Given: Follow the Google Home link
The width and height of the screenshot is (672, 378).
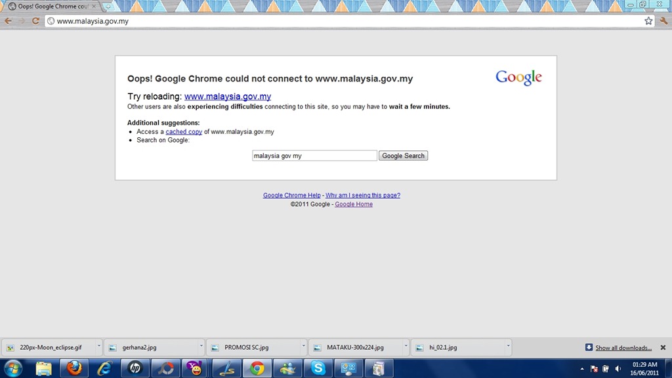Looking at the screenshot, I should click(354, 204).
